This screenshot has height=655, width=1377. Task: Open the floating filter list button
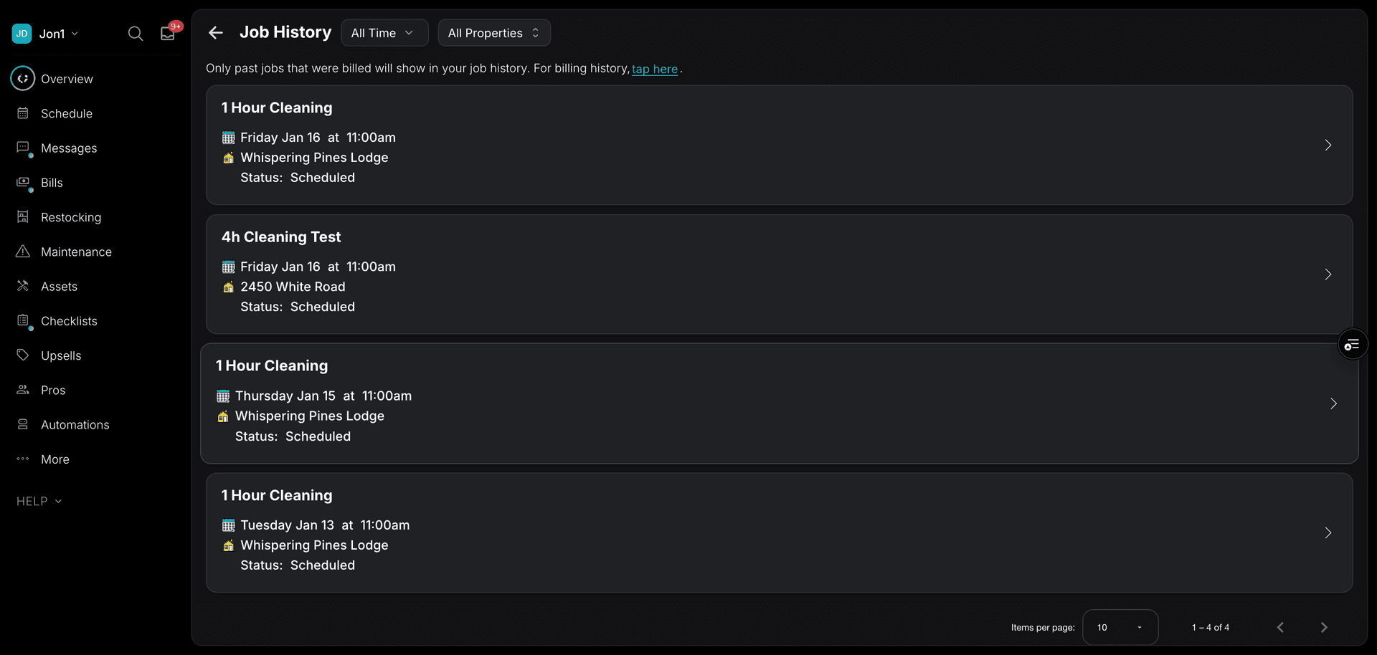1352,345
